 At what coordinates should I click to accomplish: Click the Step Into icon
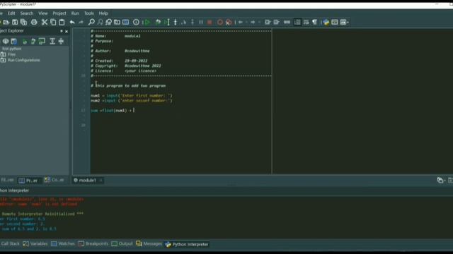176,22
